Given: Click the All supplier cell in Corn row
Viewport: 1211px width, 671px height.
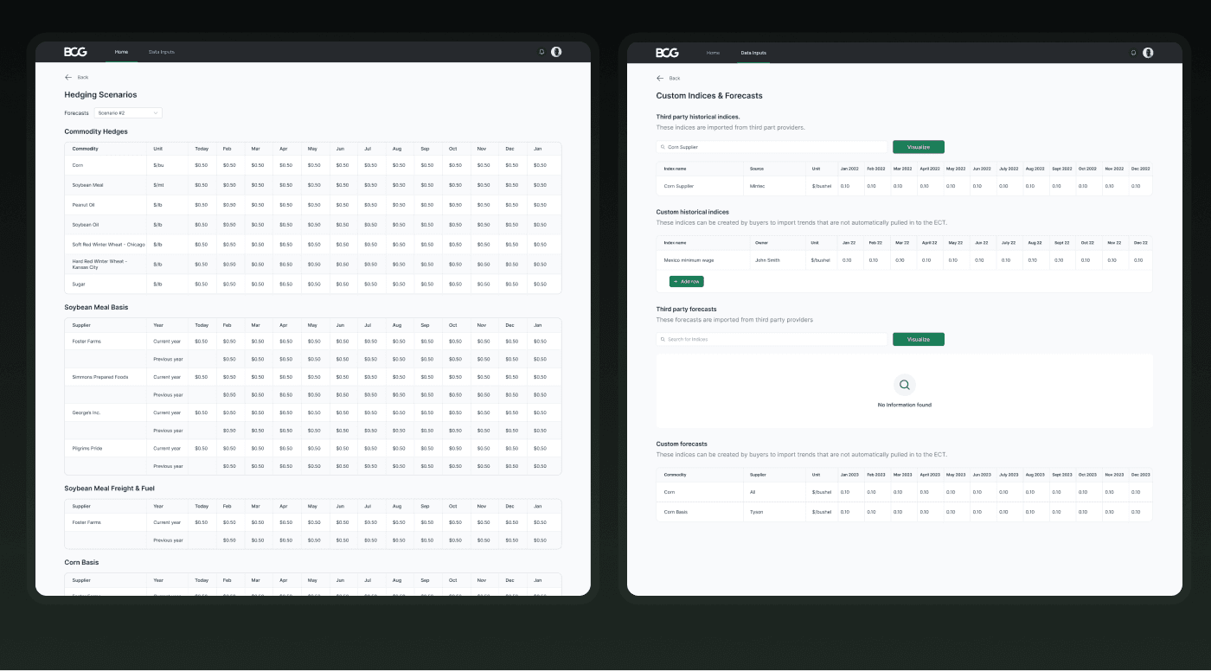Looking at the screenshot, I should [753, 492].
